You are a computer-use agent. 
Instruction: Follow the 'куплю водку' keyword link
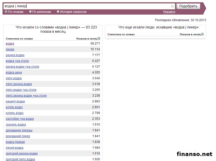(x=14, y=107)
